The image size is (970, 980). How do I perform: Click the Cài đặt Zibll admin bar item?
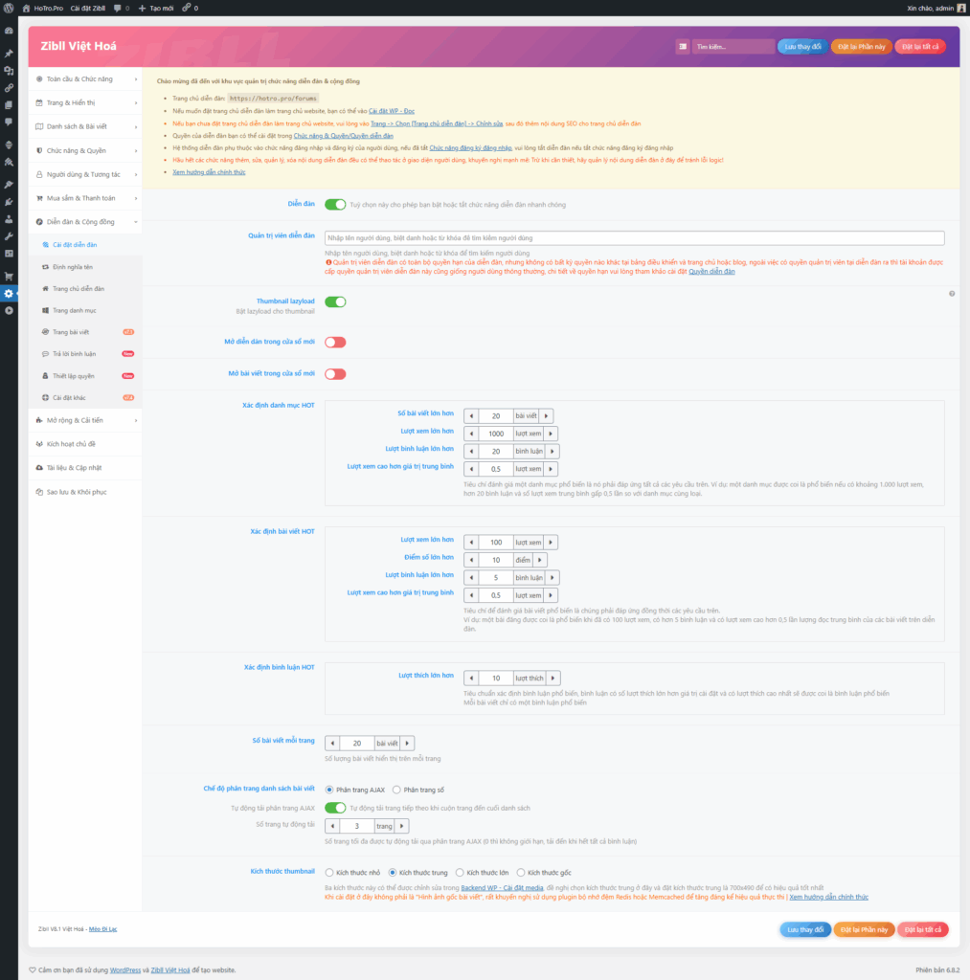click(x=87, y=8)
